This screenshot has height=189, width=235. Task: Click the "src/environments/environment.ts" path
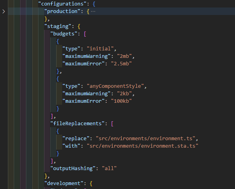pyautogui.click(x=145, y=139)
